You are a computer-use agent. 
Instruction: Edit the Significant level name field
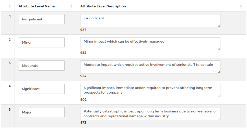coord(42,89)
